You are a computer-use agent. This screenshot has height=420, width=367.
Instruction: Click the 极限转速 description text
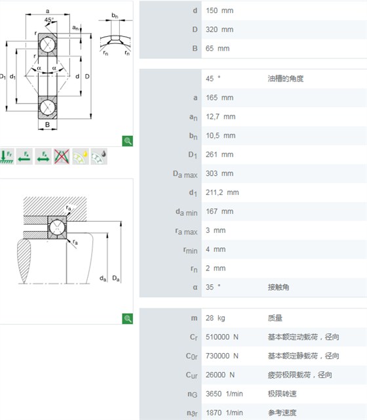point(282,394)
